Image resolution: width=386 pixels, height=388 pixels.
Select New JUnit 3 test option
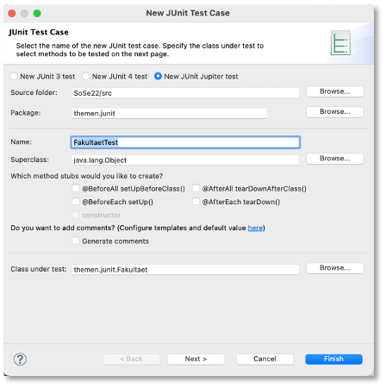(14, 76)
